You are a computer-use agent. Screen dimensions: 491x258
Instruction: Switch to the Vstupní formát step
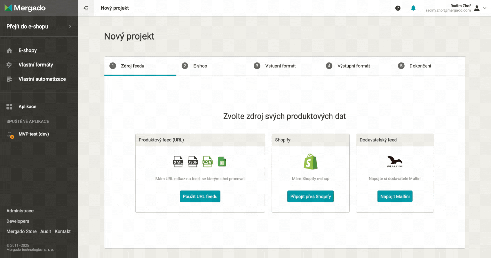(280, 66)
